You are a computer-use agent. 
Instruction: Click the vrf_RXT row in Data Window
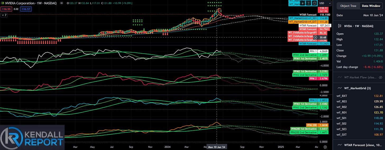tap(359, 96)
